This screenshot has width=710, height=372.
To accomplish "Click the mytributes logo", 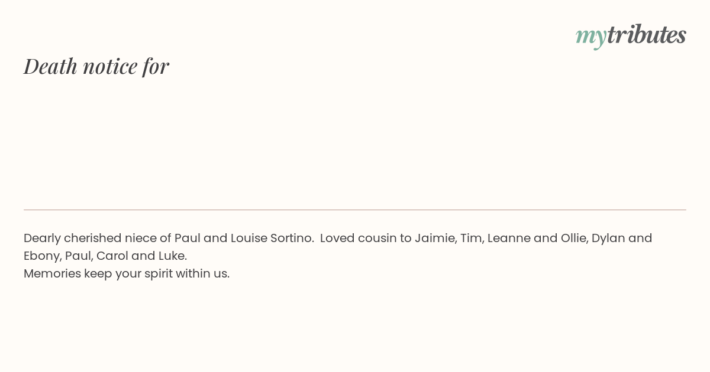I will pos(631,36).
